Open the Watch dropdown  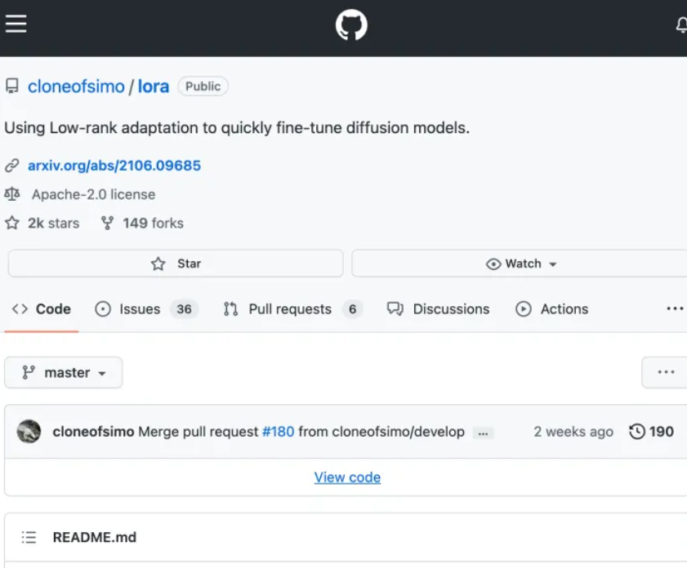(520, 264)
